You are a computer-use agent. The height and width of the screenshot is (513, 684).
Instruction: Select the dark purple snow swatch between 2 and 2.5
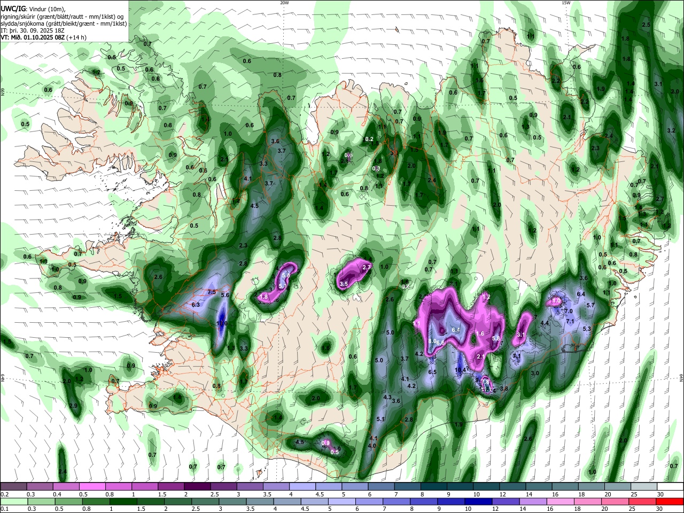click(197, 486)
